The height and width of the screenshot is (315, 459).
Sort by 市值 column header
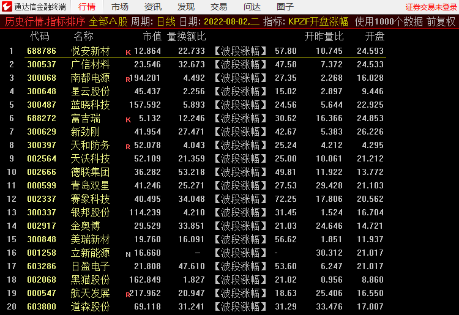(152, 36)
